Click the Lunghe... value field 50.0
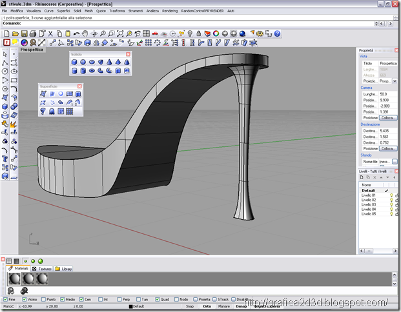 click(388, 94)
